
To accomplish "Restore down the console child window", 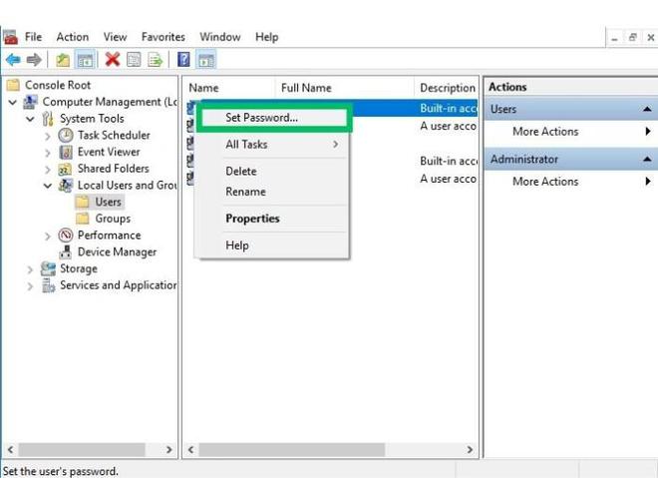I will point(632,38).
